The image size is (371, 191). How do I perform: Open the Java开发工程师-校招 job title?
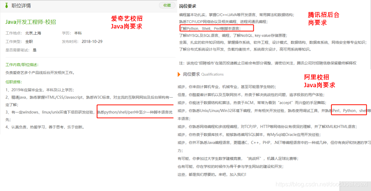pos(31,22)
